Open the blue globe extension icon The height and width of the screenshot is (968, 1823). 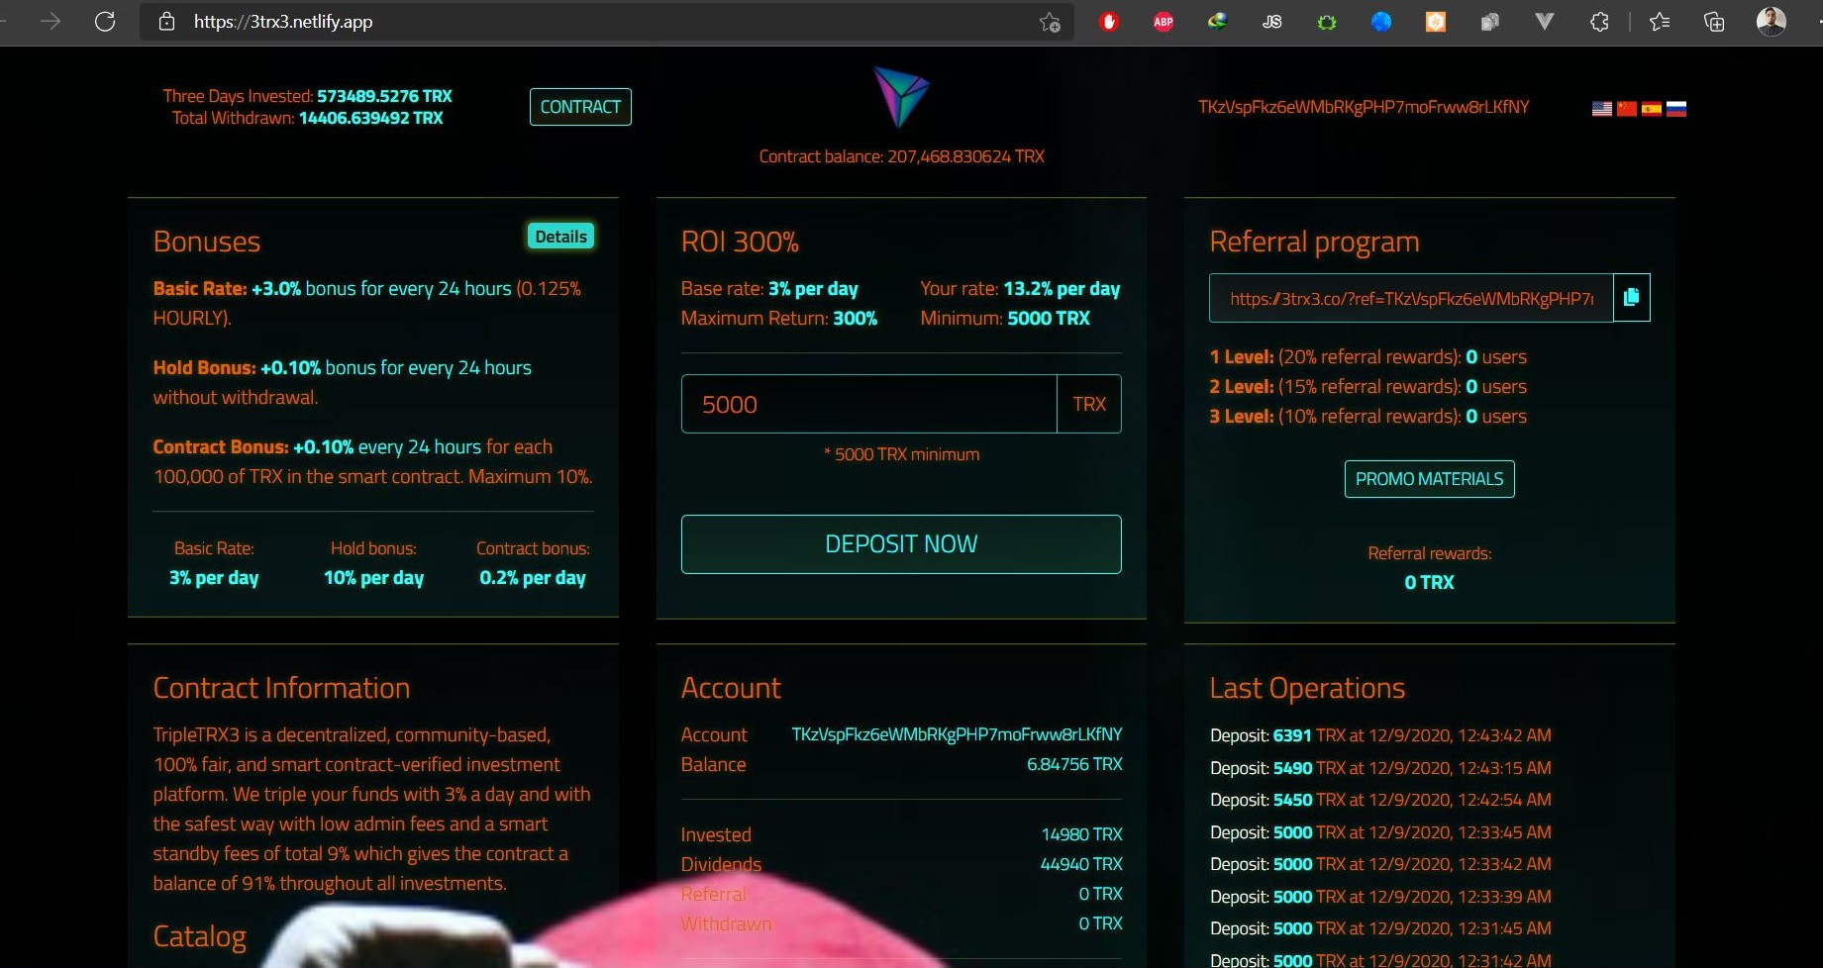[1381, 22]
